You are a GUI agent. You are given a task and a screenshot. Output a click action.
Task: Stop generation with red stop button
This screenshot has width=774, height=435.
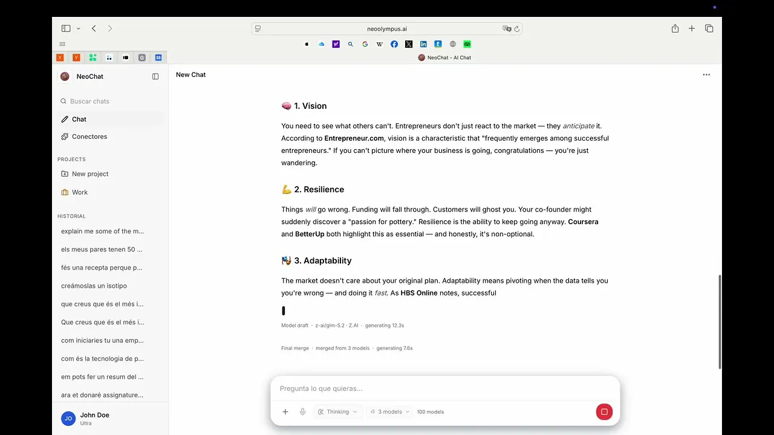coord(604,412)
